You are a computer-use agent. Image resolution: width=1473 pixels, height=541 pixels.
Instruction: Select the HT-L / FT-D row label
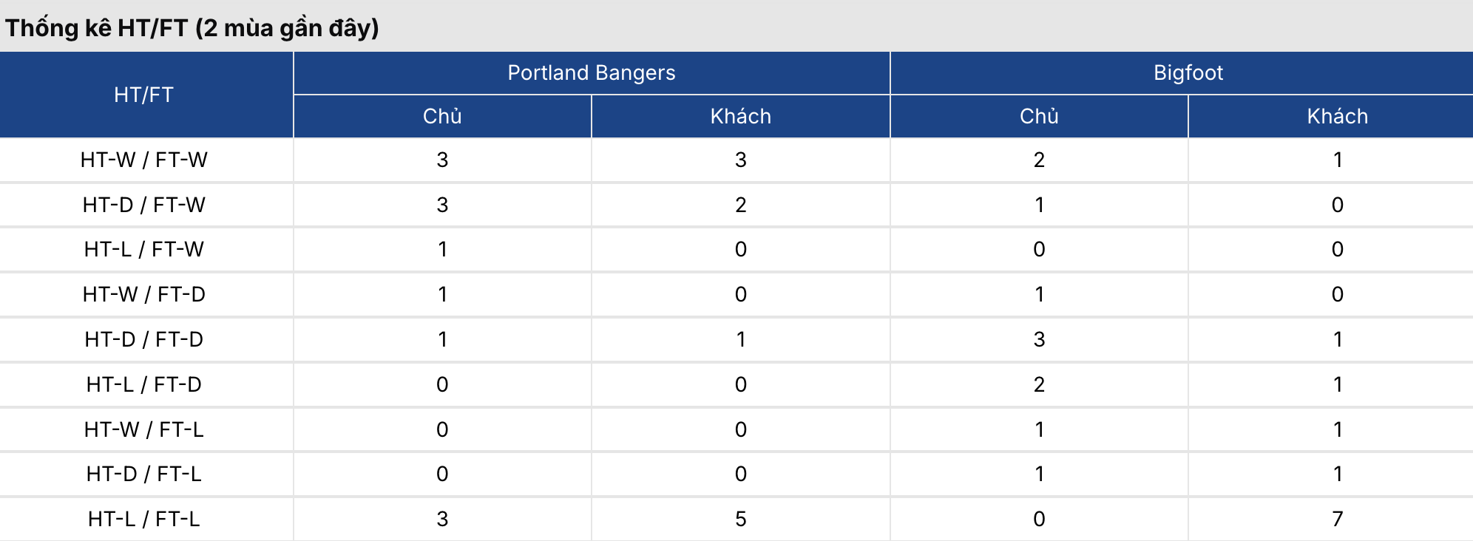pos(143,384)
